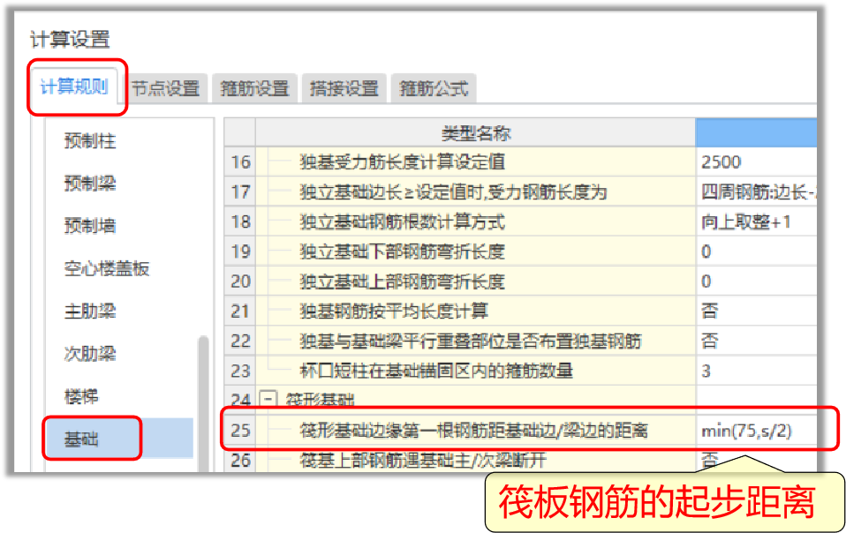
Task: Edit the value 3 in row 23
Action: pos(756,371)
